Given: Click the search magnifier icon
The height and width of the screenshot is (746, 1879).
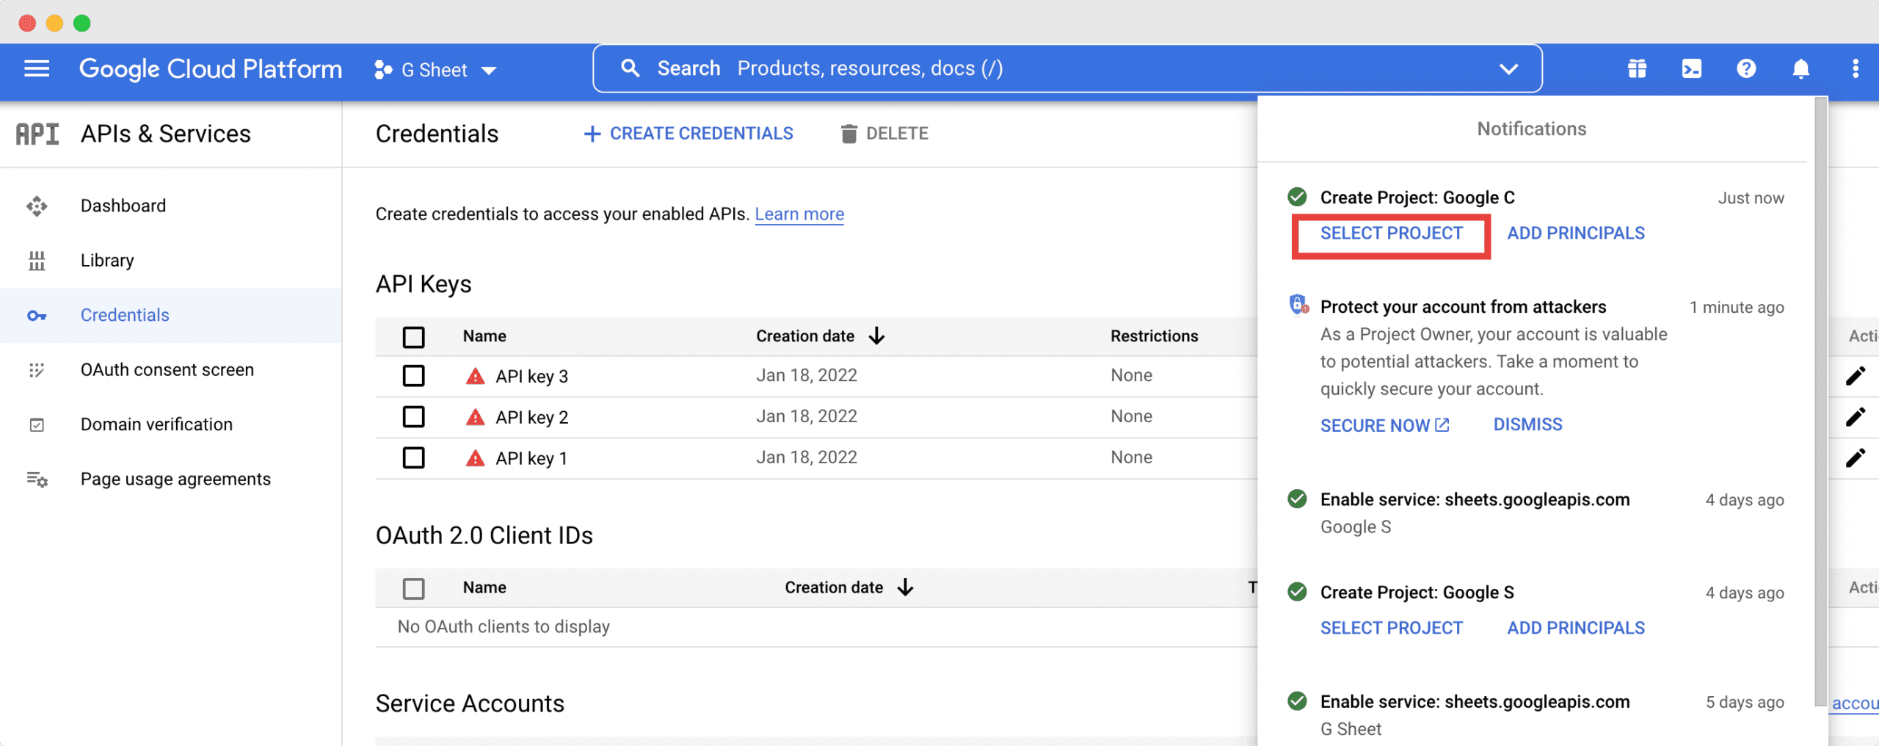Looking at the screenshot, I should (x=630, y=68).
